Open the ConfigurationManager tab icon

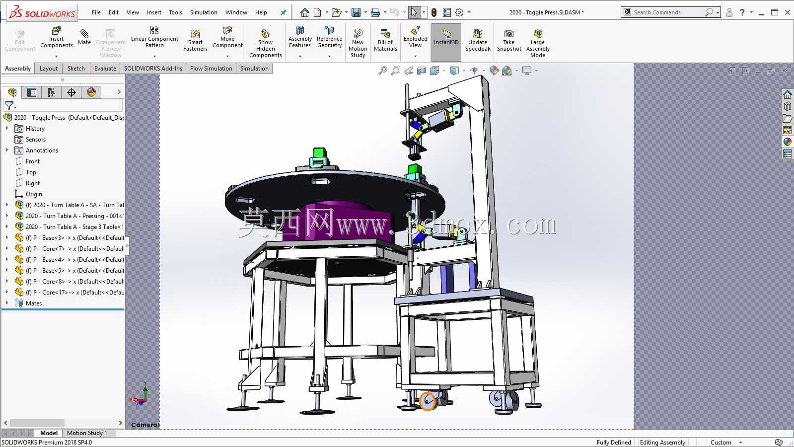click(x=52, y=92)
